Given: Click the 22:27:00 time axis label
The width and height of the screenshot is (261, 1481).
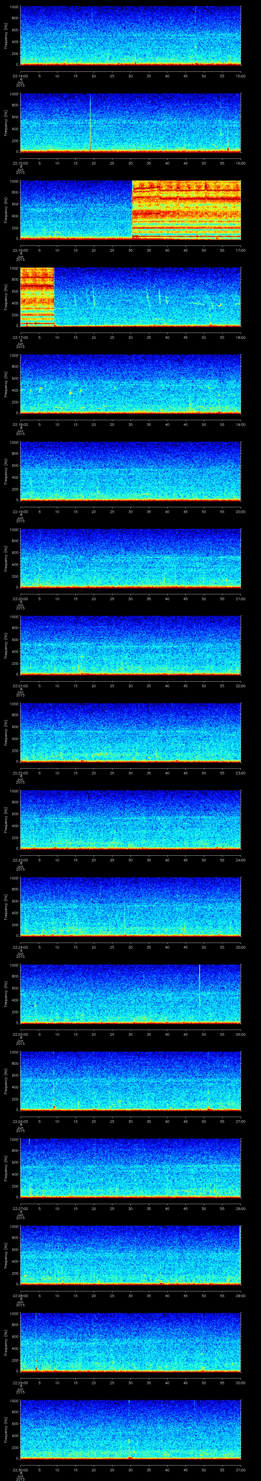Looking at the screenshot, I should (x=21, y=1208).
